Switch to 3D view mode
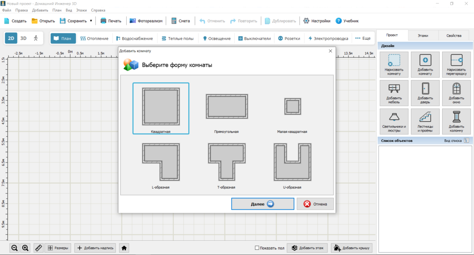The image size is (474, 255). (23, 38)
